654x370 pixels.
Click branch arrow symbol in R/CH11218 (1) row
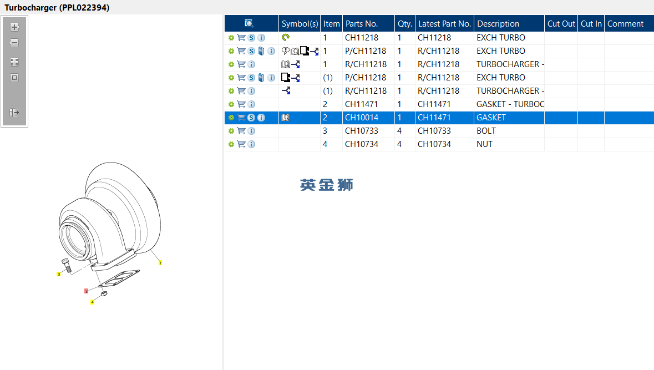tap(286, 90)
